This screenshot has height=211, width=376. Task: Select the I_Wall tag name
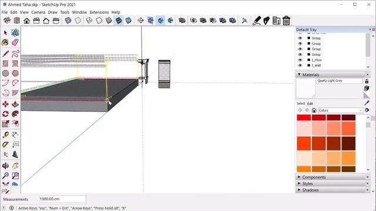click(x=316, y=65)
